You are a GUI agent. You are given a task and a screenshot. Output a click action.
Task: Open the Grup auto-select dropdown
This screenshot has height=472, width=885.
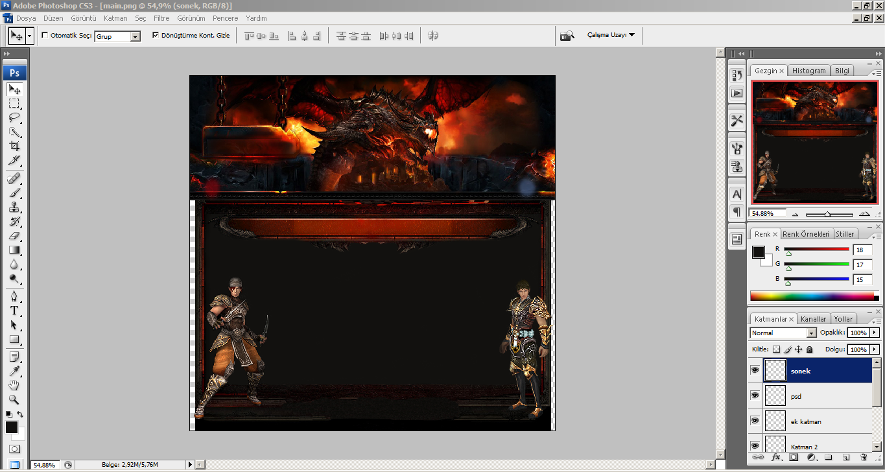(136, 37)
